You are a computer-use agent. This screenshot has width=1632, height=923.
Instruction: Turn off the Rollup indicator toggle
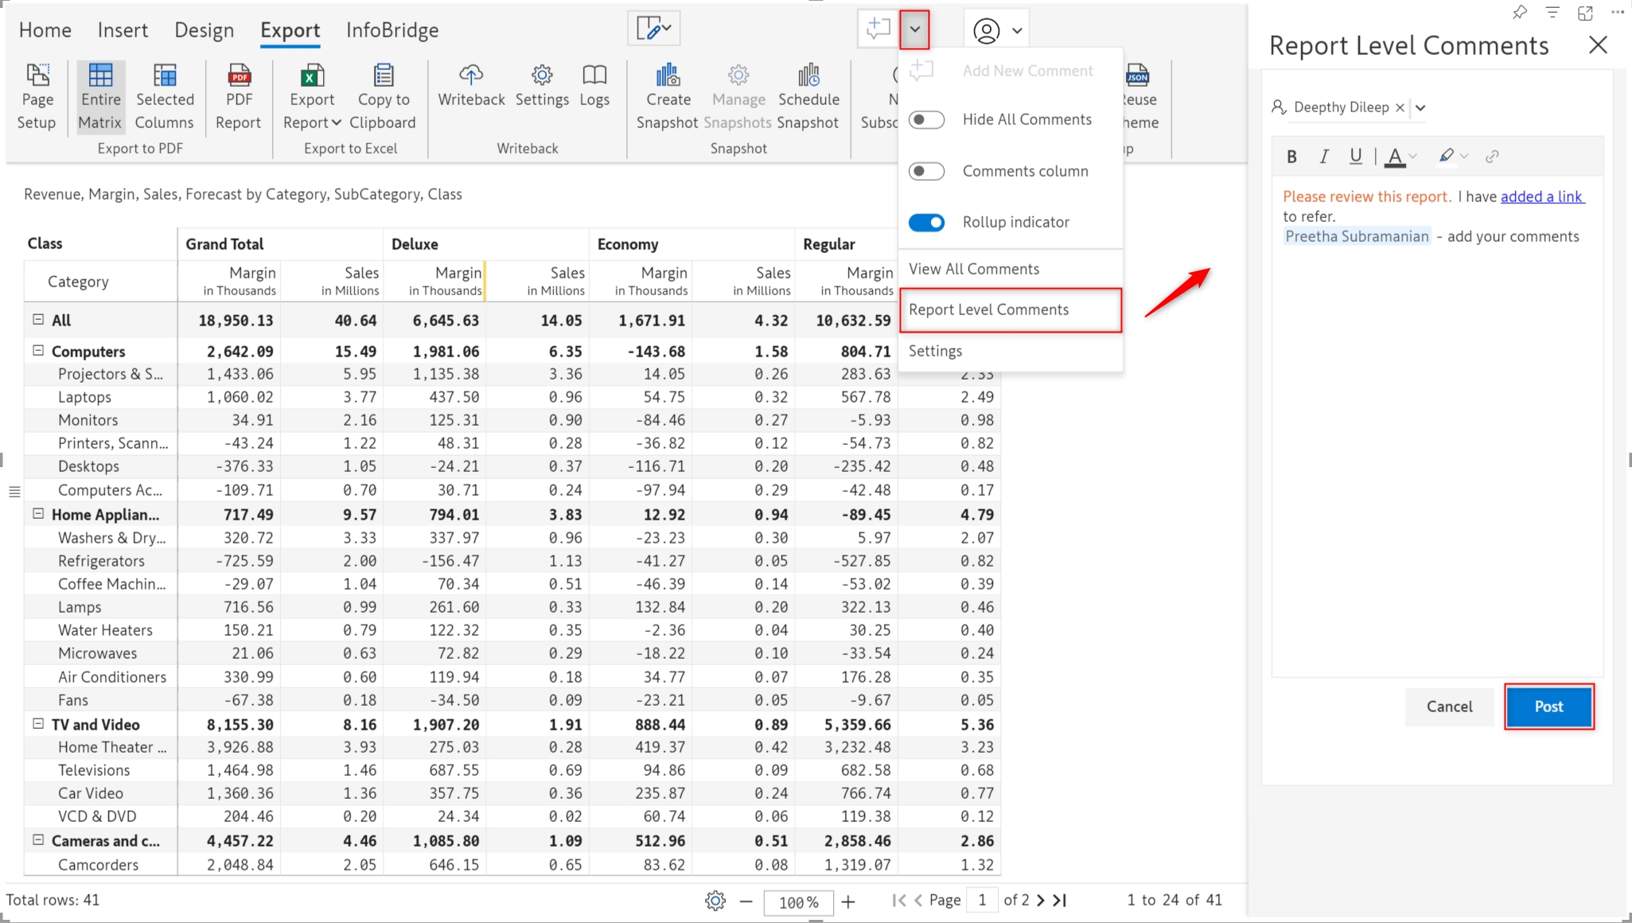pos(927,223)
